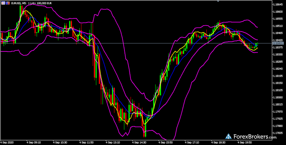Click the 4 Sep 2020 date label
Image resolution: width=286 pixels, height=145 pixels.
click(7, 142)
